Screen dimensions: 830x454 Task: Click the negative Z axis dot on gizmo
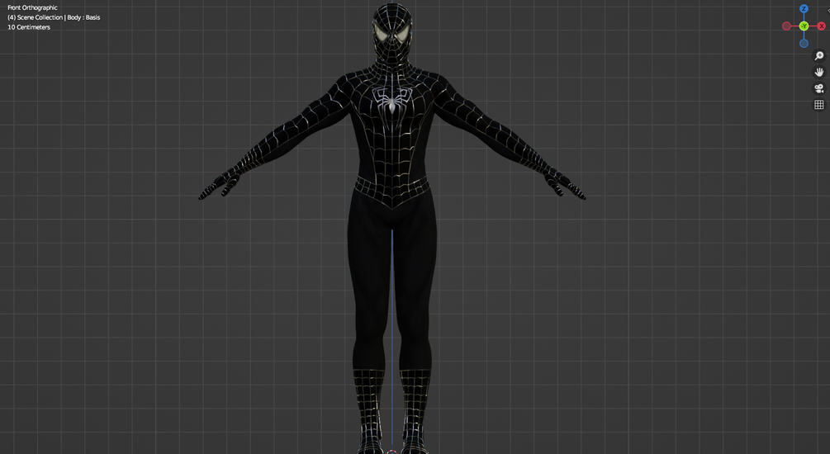coord(804,44)
